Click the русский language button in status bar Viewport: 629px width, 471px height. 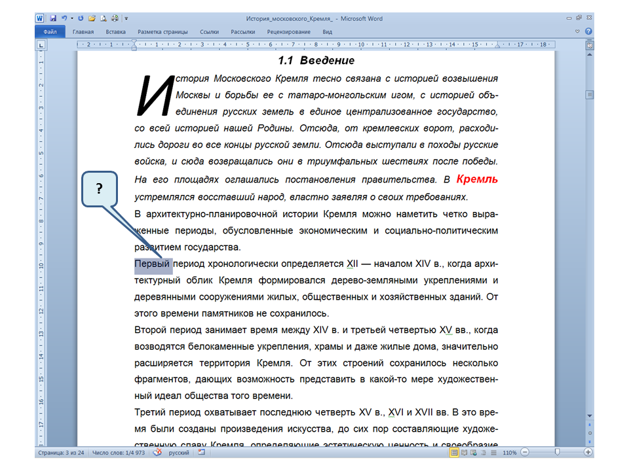tap(179, 453)
